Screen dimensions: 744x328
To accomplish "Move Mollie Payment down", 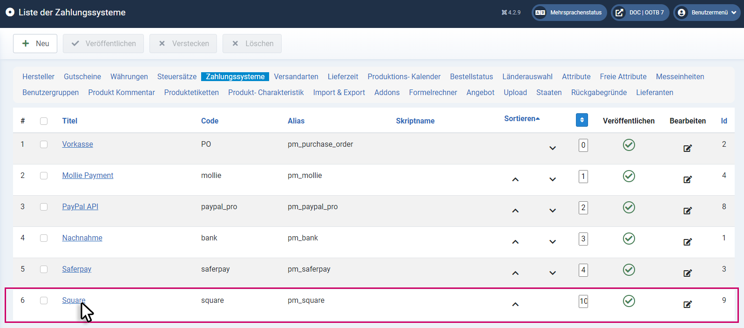I will click(x=553, y=179).
